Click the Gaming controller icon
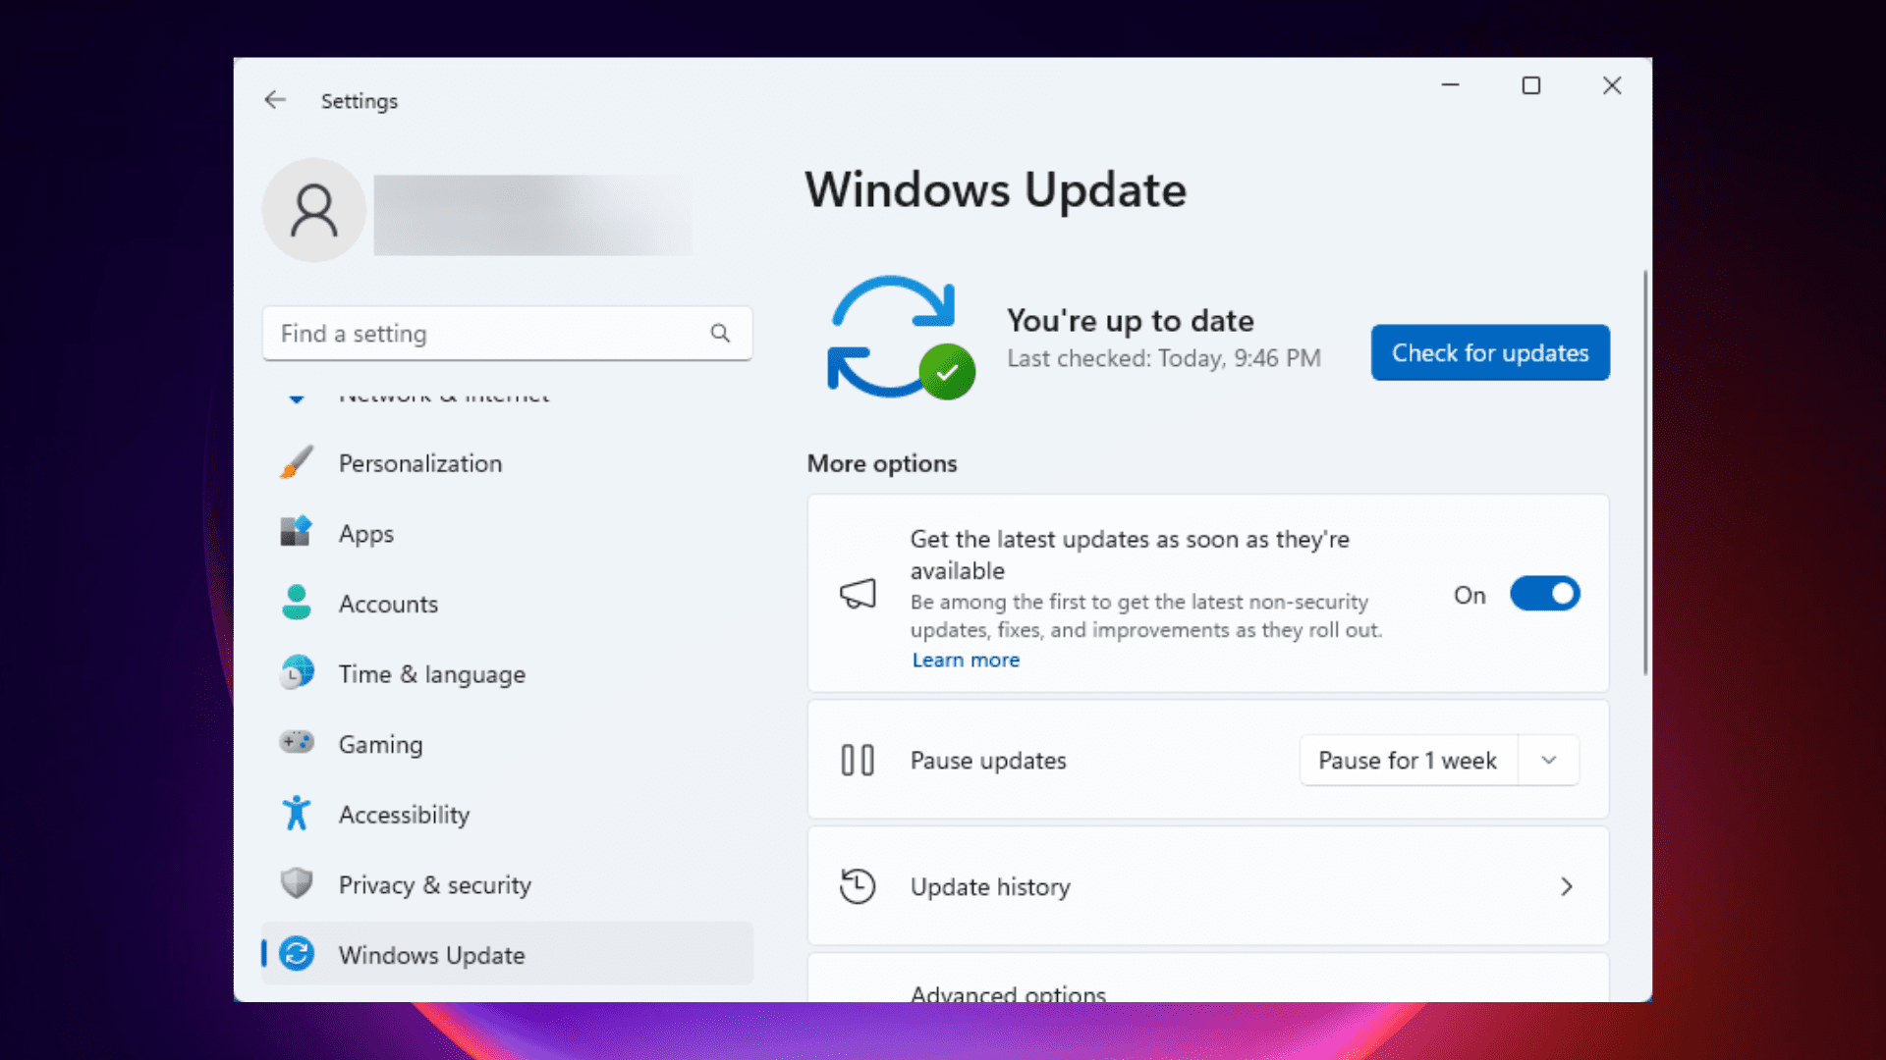 coord(297,742)
